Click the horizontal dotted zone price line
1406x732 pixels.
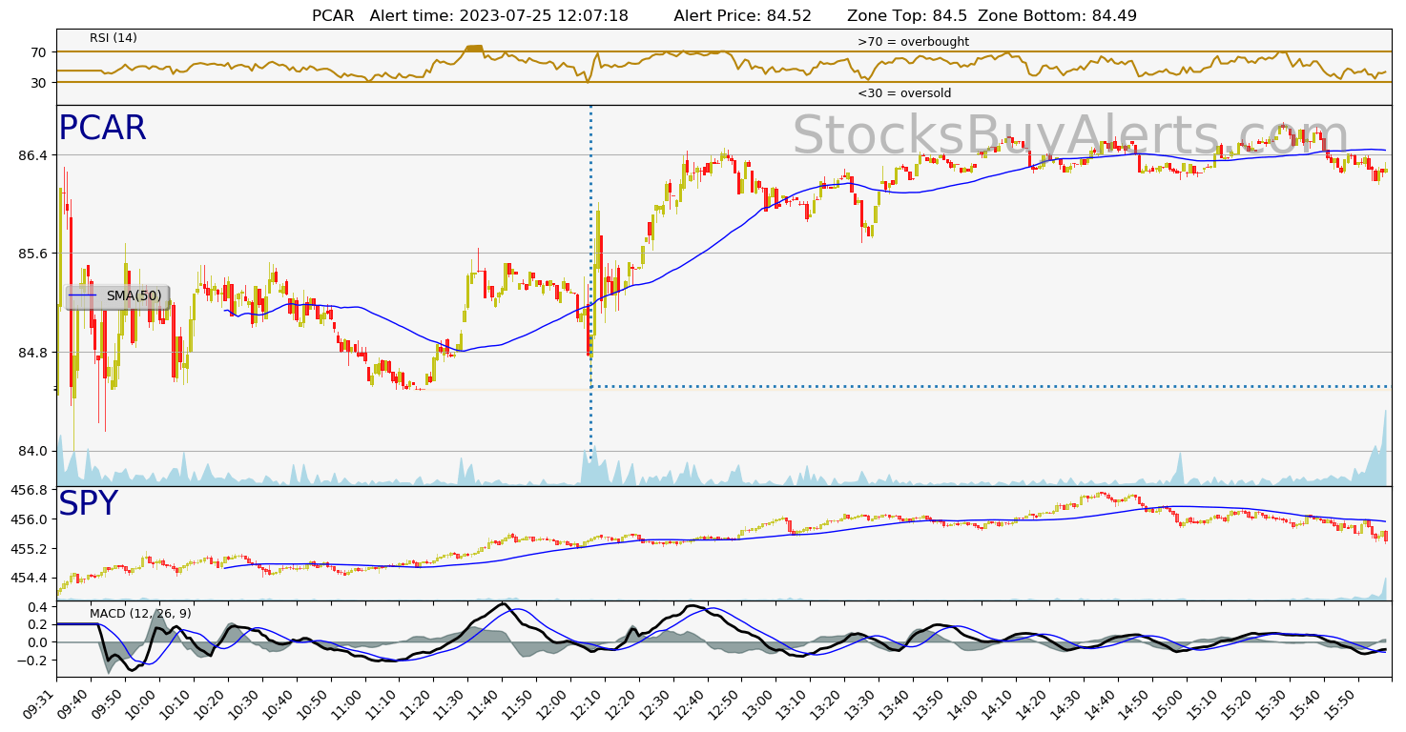click(989, 386)
